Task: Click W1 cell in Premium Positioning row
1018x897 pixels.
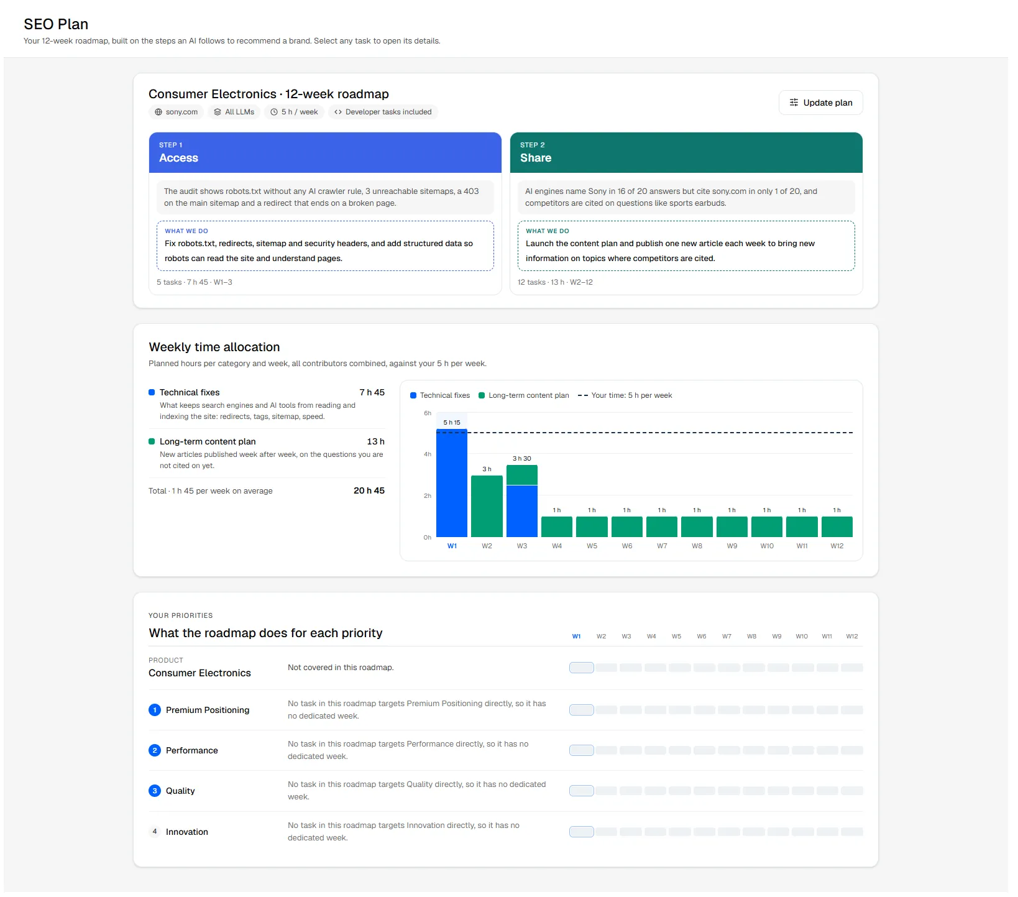Action: click(x=582, y=710)
